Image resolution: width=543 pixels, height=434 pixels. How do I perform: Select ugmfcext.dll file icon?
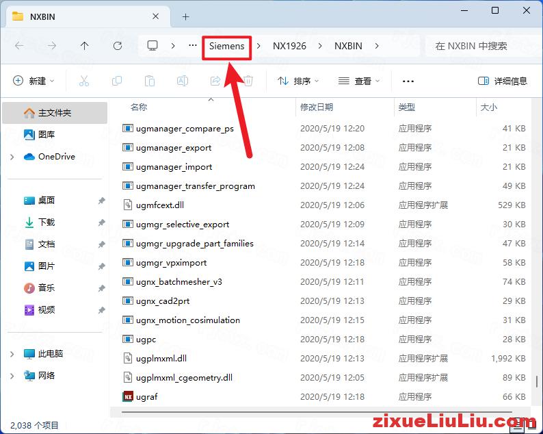click(128, 205)
